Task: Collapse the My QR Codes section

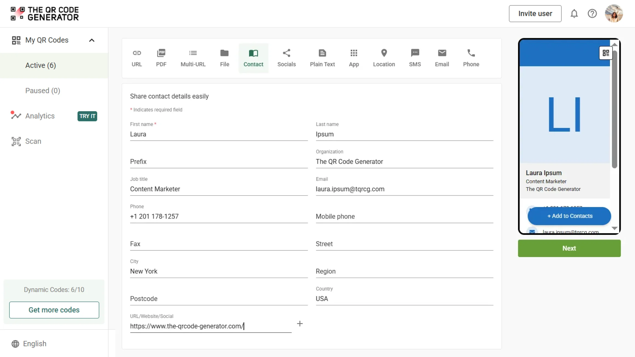Action: [92, 40]
